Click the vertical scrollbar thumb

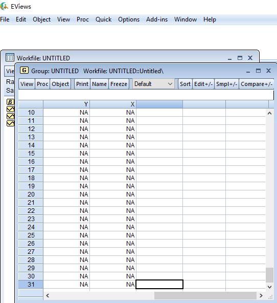pyautogui.click(x=269, y=275)
